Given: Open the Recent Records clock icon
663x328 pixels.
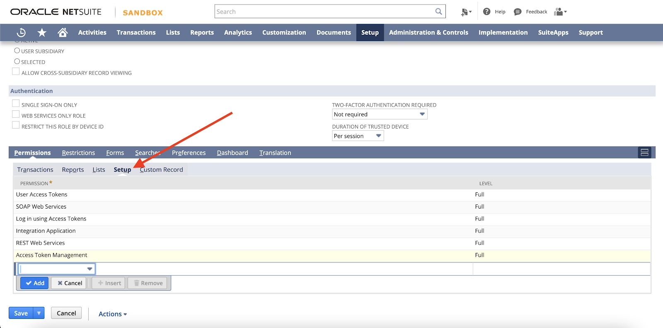Looking at the screenshot, I should coord(21,32).
